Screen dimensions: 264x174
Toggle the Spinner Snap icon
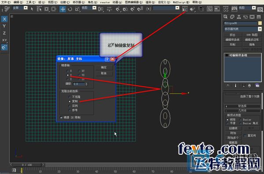click(x=140, y=9)
